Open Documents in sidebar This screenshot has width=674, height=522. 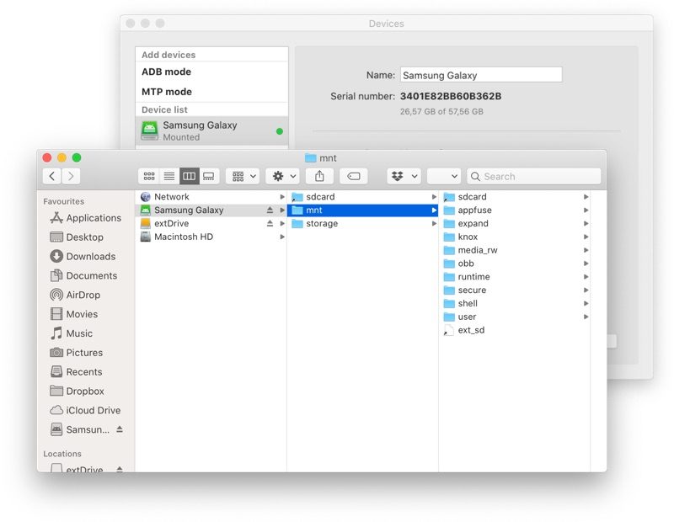(x=83, y=275)
